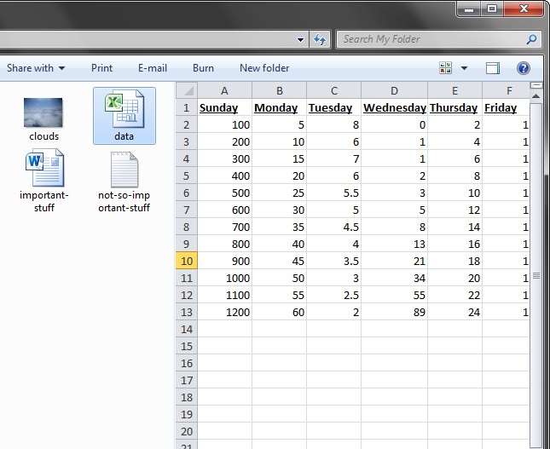Click the change view icon
Image resolution: width=550 pixels, height=449 pixels.
tap(445, 68)
